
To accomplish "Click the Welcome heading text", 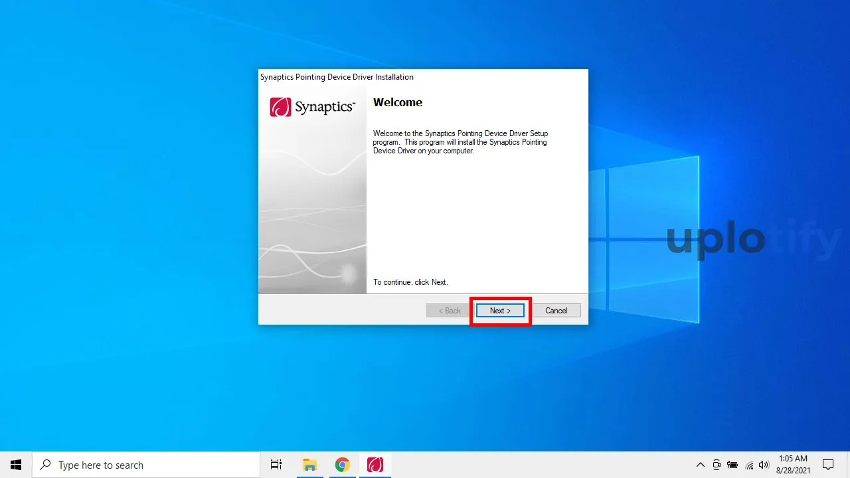I will (398, 102).
